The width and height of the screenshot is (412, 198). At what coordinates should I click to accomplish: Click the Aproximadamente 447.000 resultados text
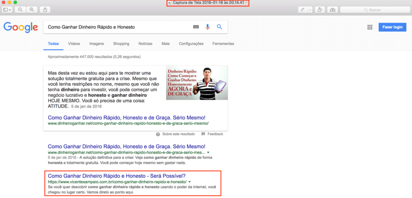coord(94,57)
